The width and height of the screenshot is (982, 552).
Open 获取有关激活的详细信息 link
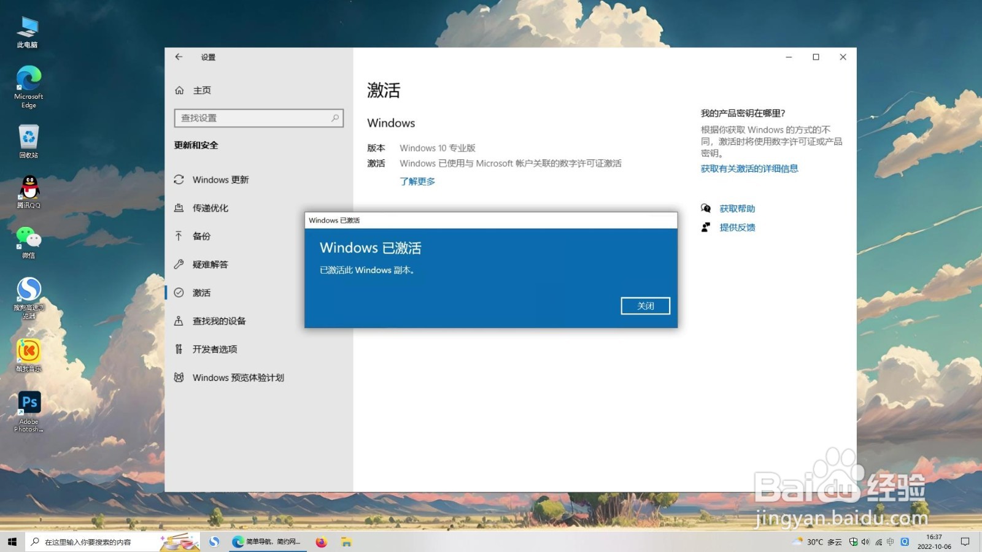[x=749, y=169]
